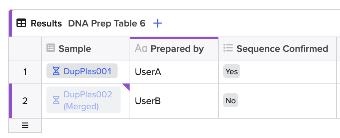Select the No option chip in row 2

(x=231, y=100)
